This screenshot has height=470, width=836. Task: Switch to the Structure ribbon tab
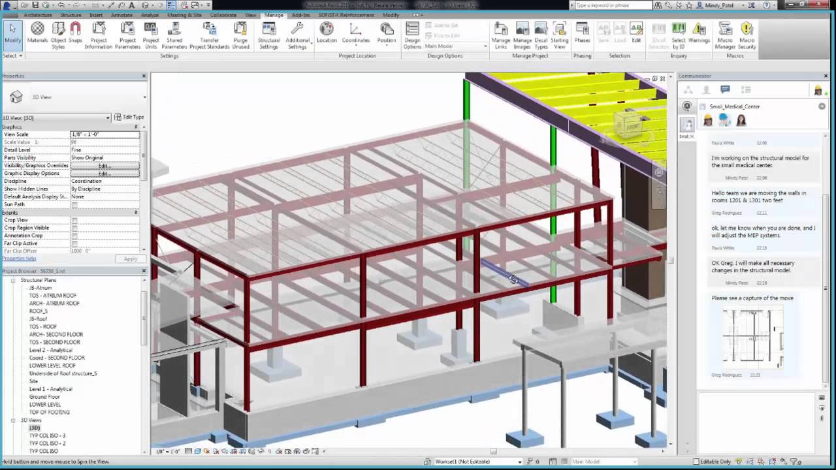[x=71, y=15]
